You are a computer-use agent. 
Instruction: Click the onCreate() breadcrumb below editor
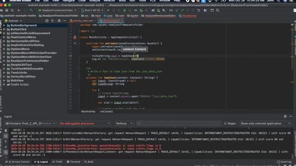106,112
